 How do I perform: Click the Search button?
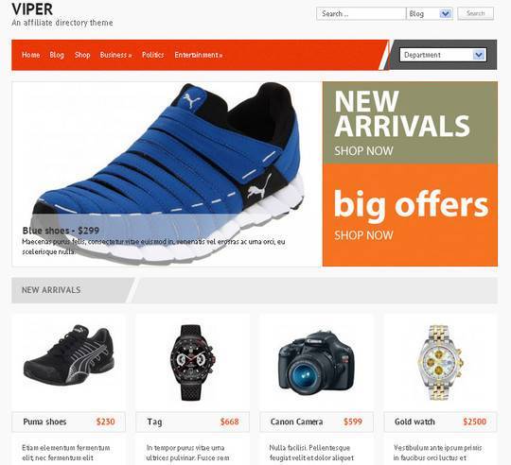475,13
